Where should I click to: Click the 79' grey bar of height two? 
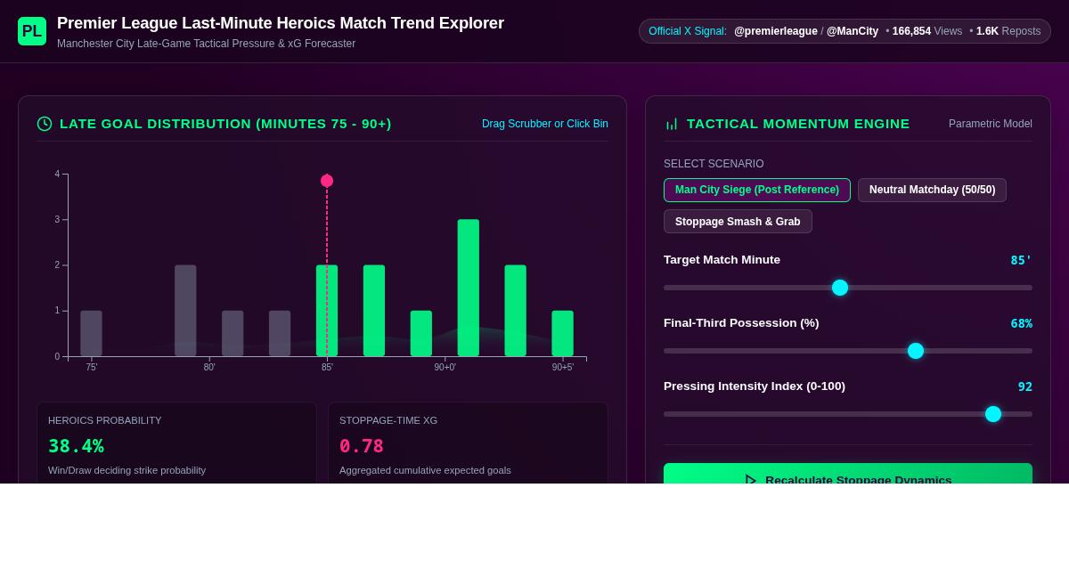click(185, 311)
